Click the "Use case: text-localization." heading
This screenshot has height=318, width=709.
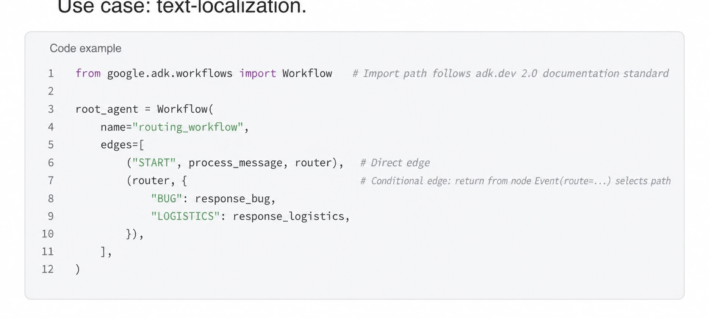[x=182, y=7]
